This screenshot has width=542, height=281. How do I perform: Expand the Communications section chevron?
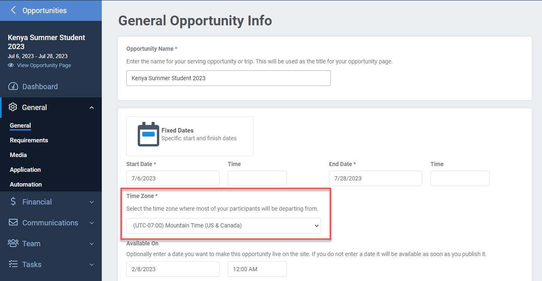click(x=92, y=223)
